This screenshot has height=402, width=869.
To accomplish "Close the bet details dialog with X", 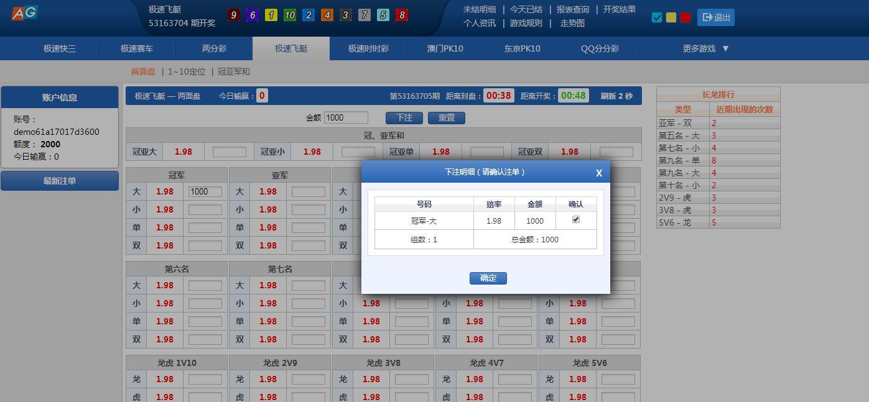I will point(598,173).
